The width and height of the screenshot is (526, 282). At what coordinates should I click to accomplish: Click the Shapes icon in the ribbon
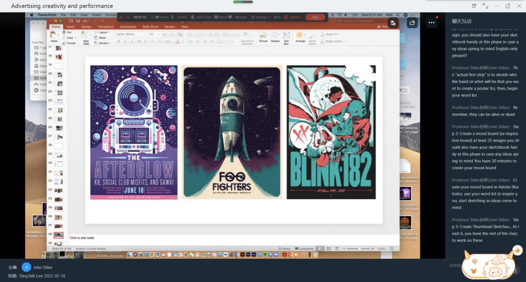275,37
